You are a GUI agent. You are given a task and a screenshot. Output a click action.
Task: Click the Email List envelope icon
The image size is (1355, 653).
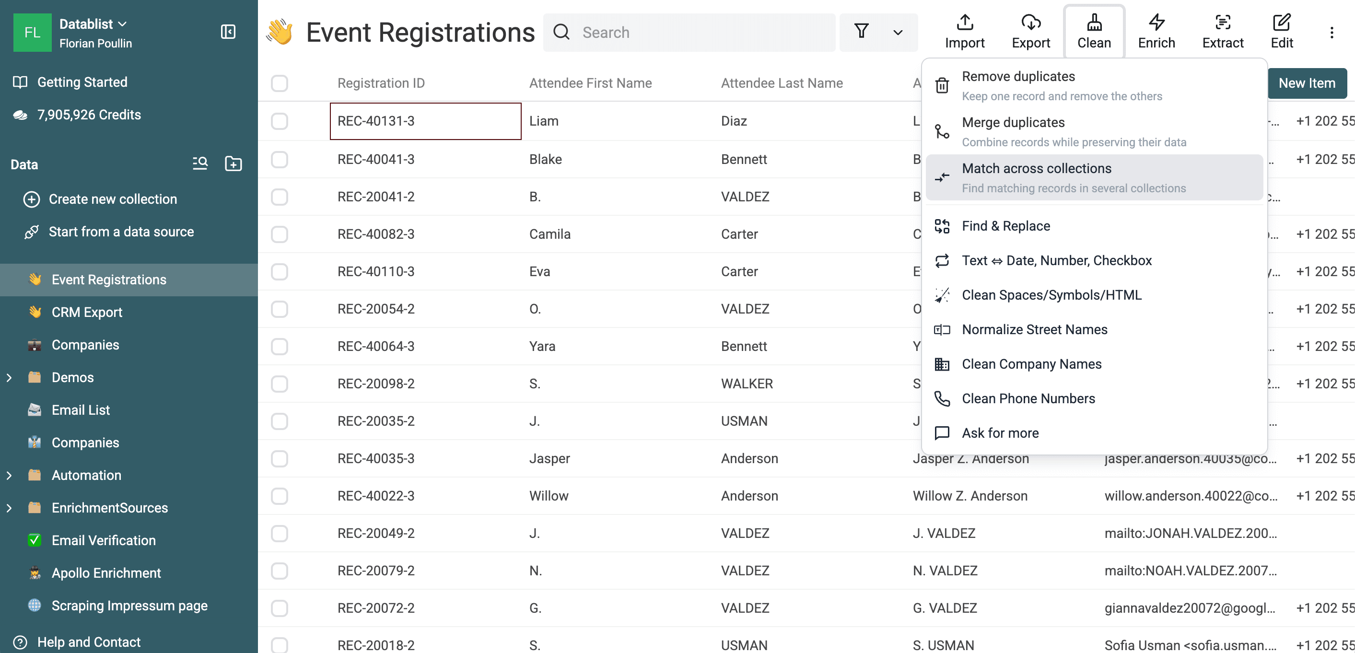(35, 409)
